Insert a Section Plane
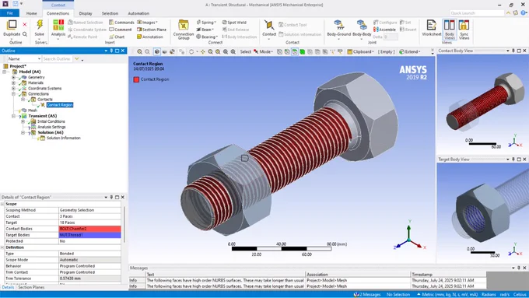529x298 pixels. 152,30
